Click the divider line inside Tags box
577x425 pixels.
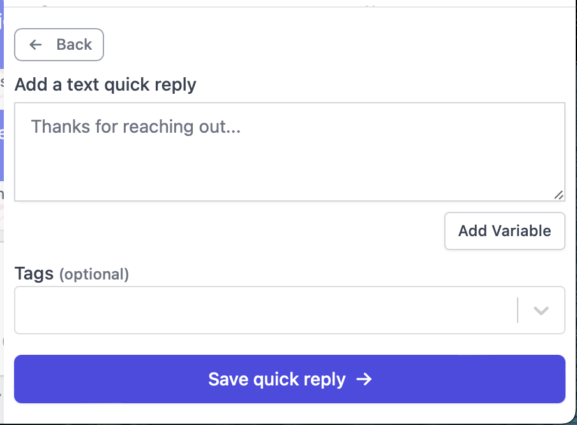point(518,310)
